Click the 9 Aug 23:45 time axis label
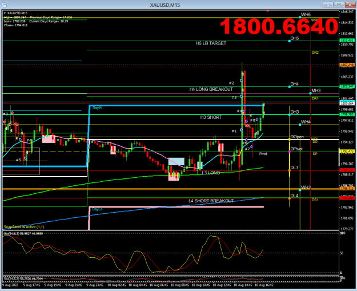This screenshot has height=291, width=357. pyautogui.click(x=95, y=285)
